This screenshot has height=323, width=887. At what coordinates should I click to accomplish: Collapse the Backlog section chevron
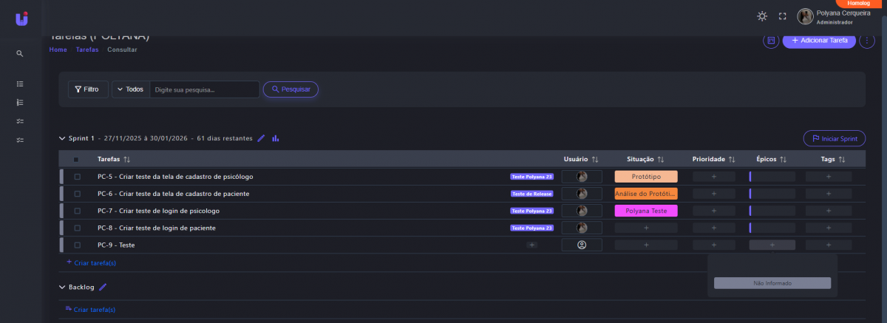click(62, 287)
